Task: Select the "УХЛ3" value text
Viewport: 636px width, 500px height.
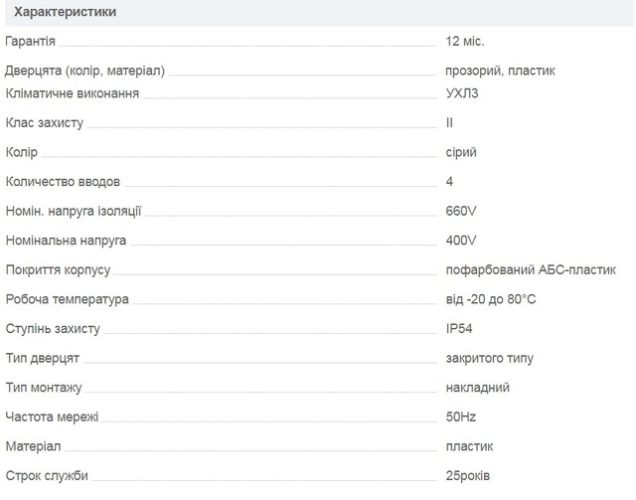Action: pyautogui.click(x=464, y=93)
